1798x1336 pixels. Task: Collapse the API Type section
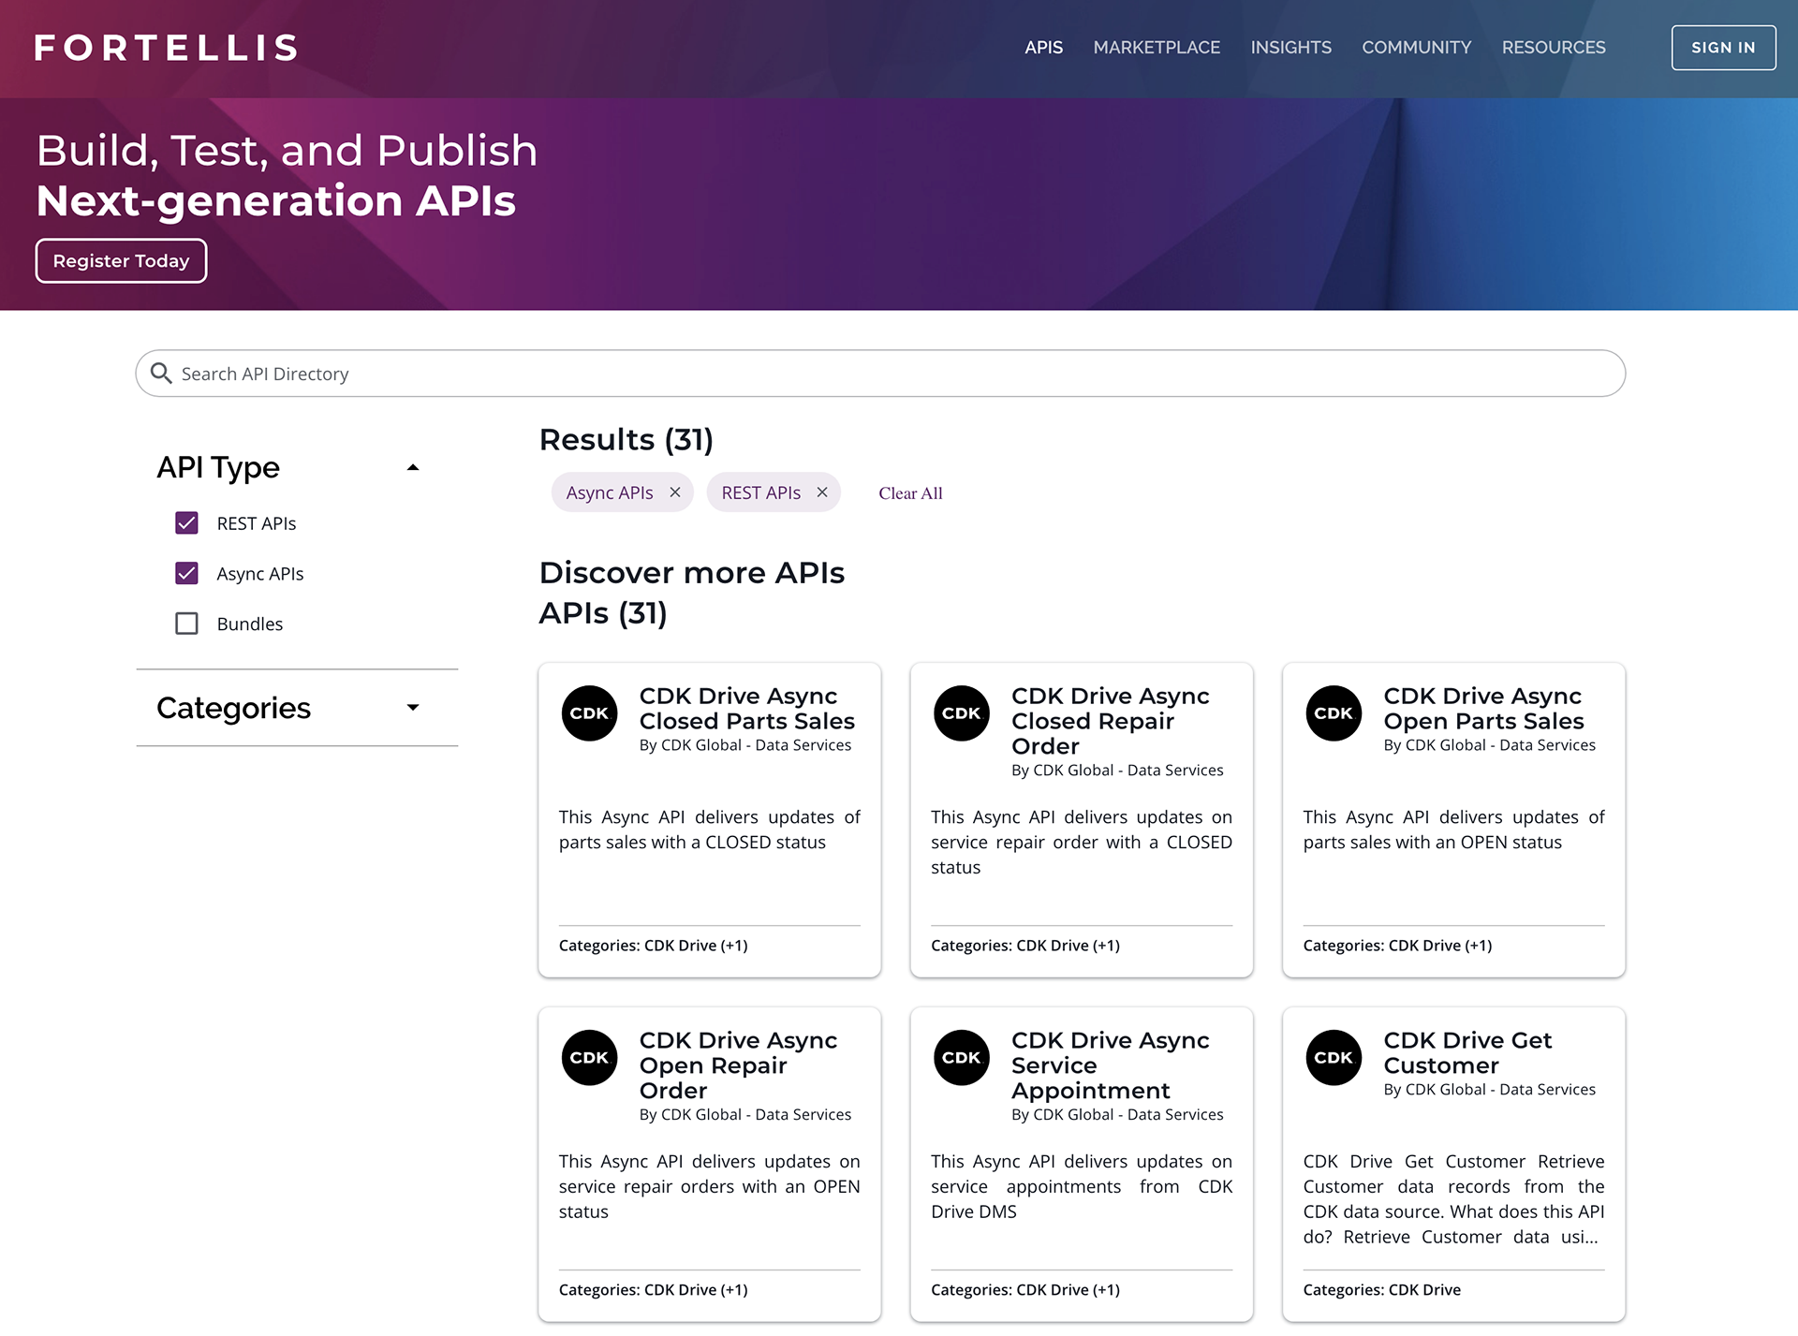413,467
